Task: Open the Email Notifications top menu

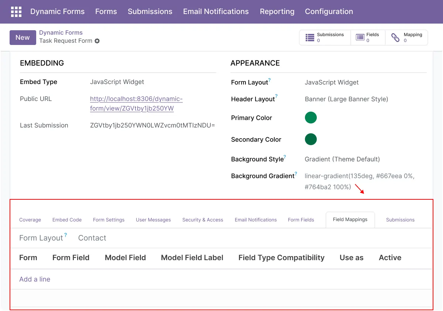Action: coord(216,12)
